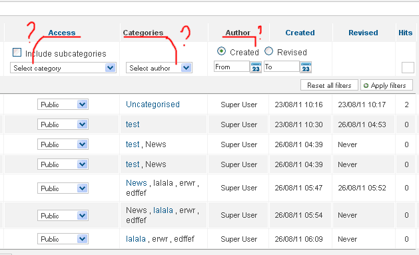The image size is (419, 255).
Task: Open the Select author dropdown
Action: 159,68
